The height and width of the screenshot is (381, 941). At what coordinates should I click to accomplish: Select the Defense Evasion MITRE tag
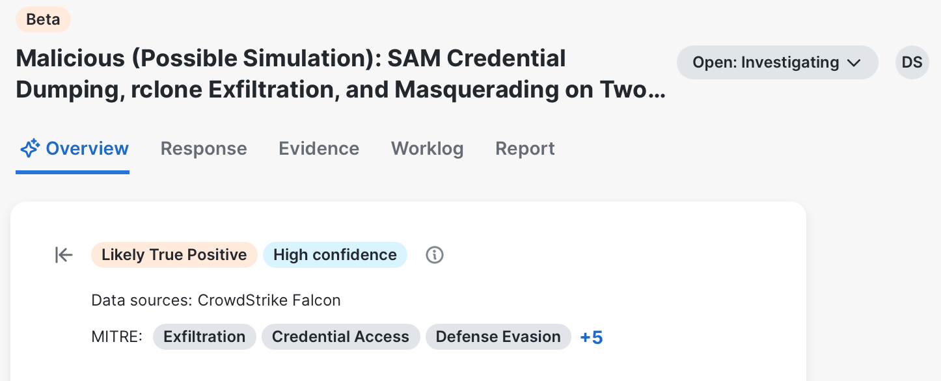(x=498, y=337)
